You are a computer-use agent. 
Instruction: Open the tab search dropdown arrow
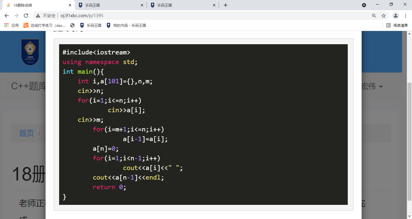364,5
